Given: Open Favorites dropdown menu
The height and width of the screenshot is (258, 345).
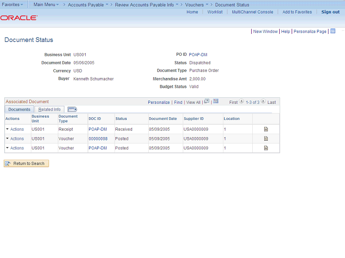Looking at the screenshot, I should click(x=12, y=4).
